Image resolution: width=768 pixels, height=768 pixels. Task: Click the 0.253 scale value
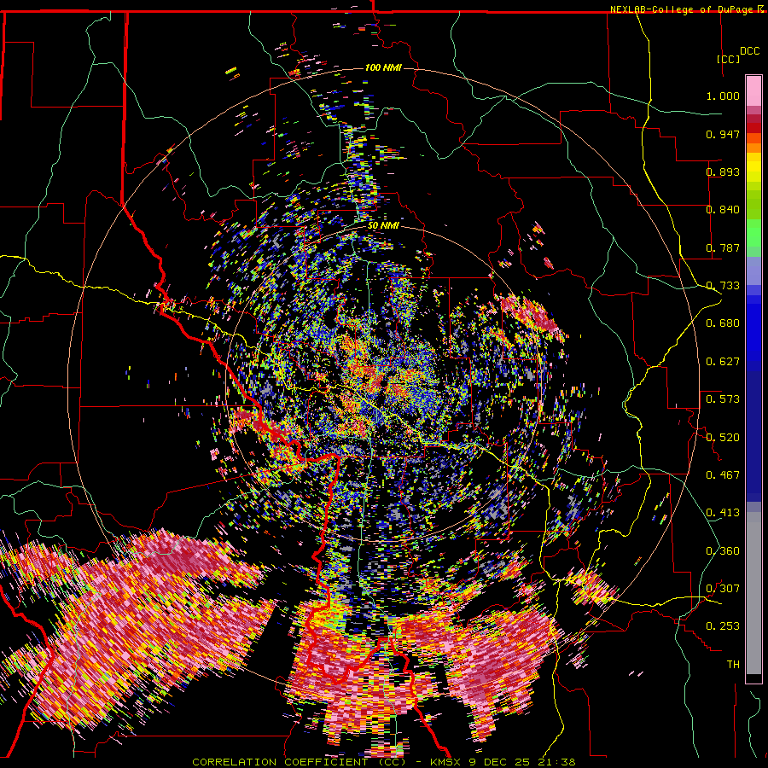point(723,626)
